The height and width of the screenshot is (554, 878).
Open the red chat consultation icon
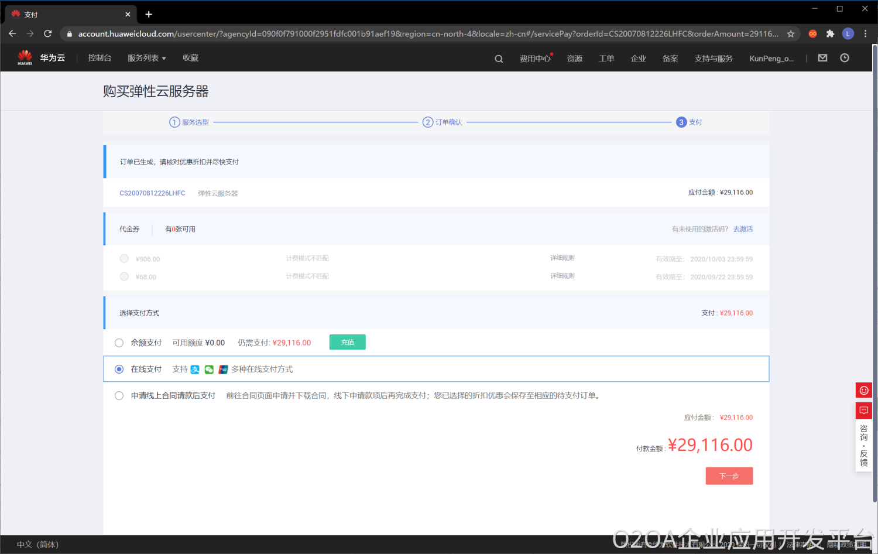[863, 411]
